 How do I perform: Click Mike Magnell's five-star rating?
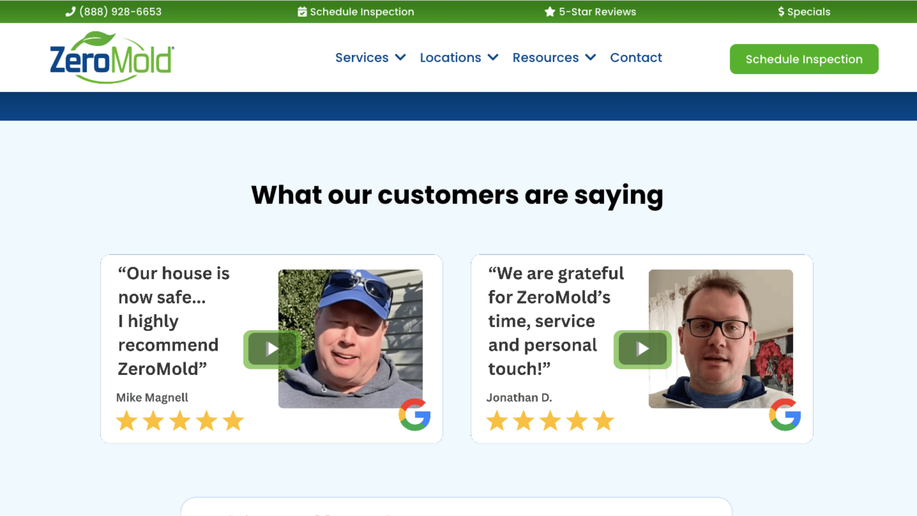click(x=180, y=421)
